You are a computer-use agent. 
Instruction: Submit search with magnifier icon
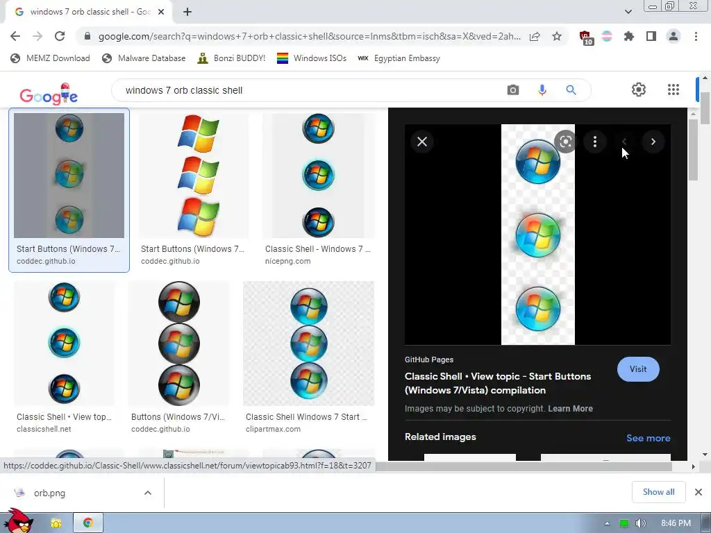point(571,90)
